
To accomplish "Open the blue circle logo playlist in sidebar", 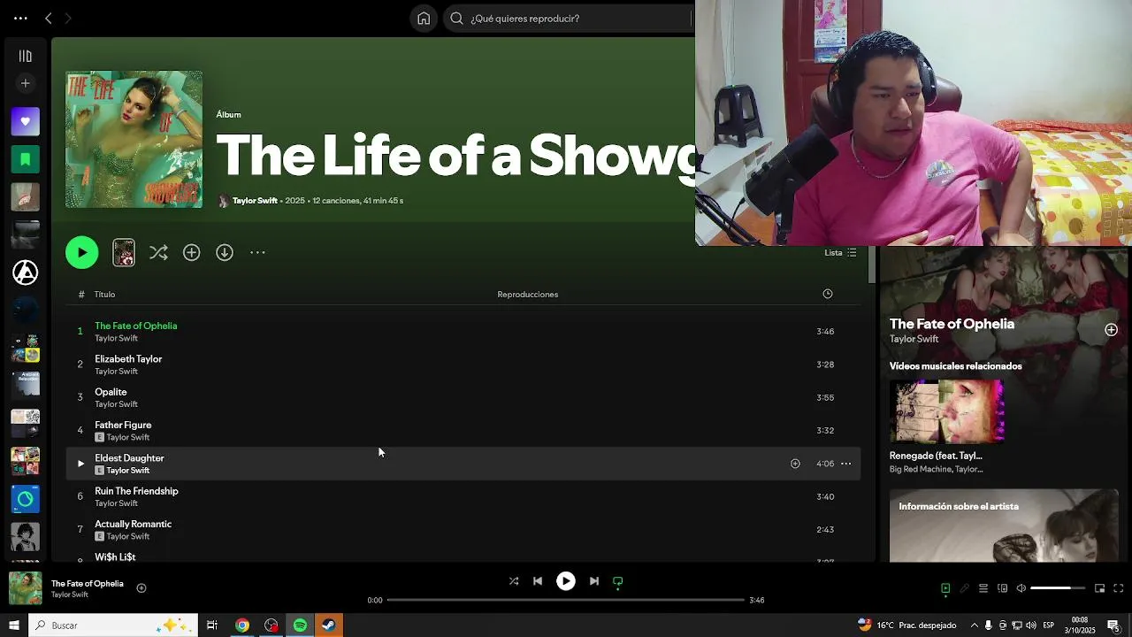I will 25,499.
